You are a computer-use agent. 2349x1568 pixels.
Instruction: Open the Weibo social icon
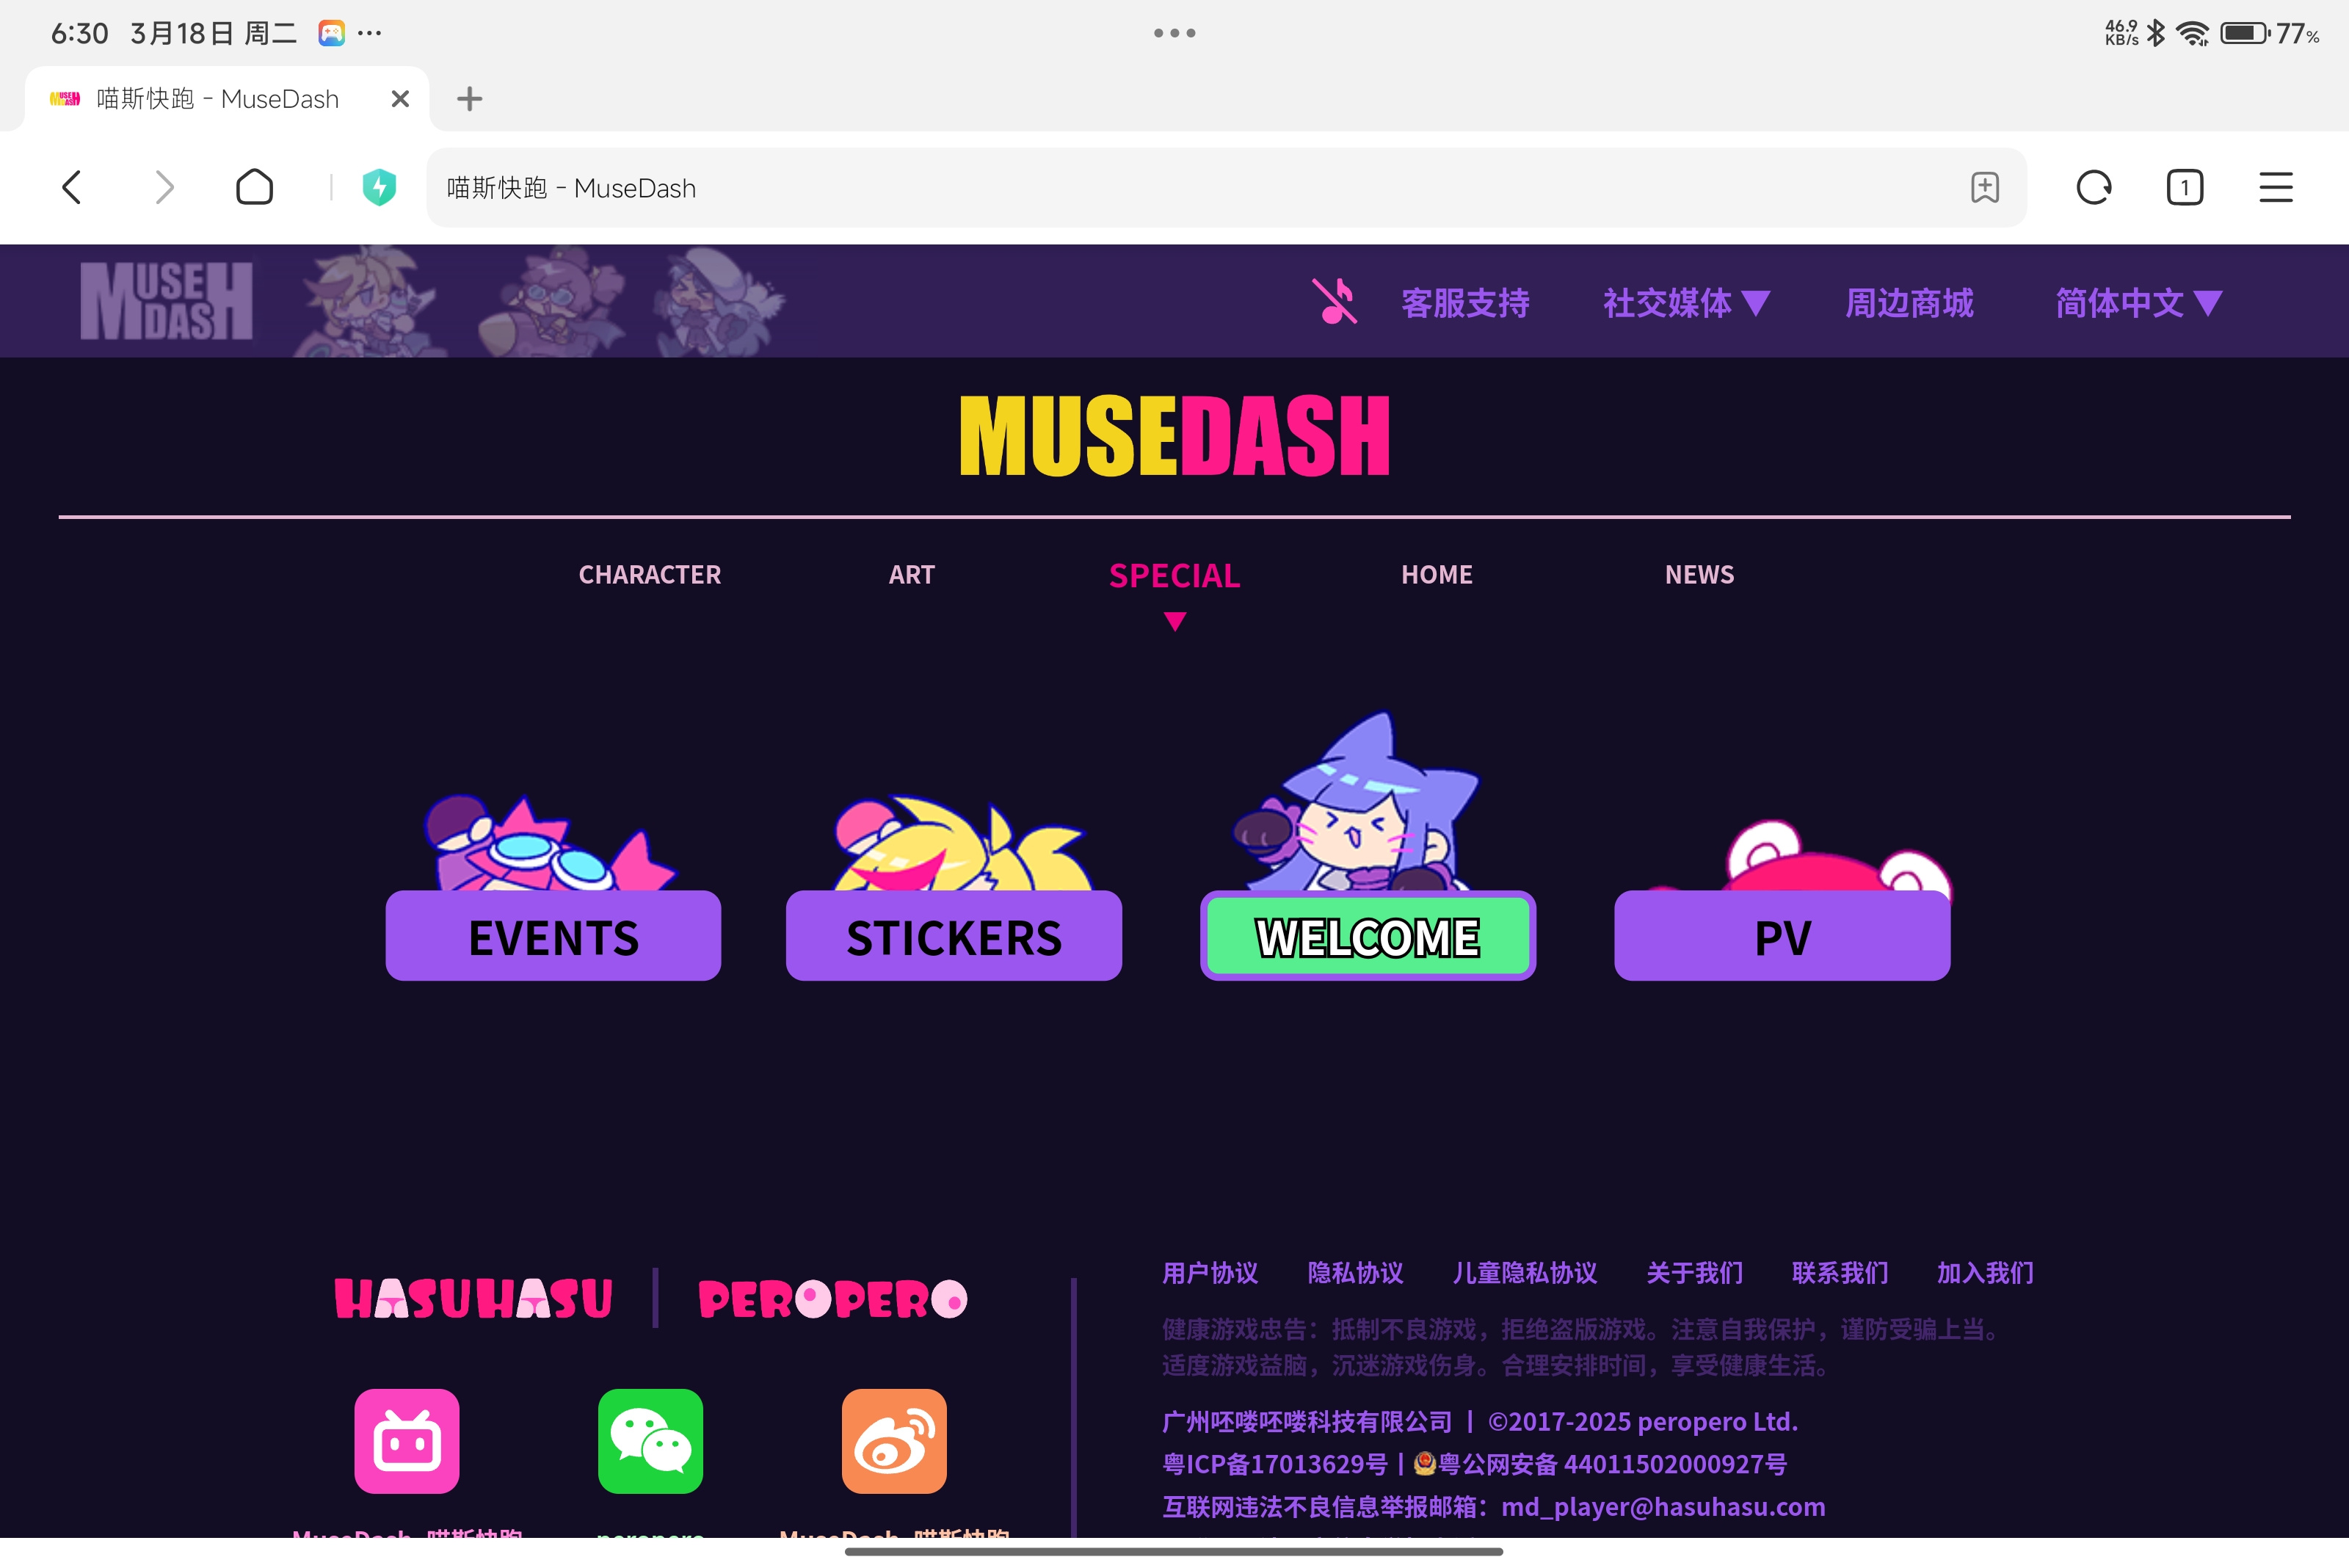(x=894, y=1441)
